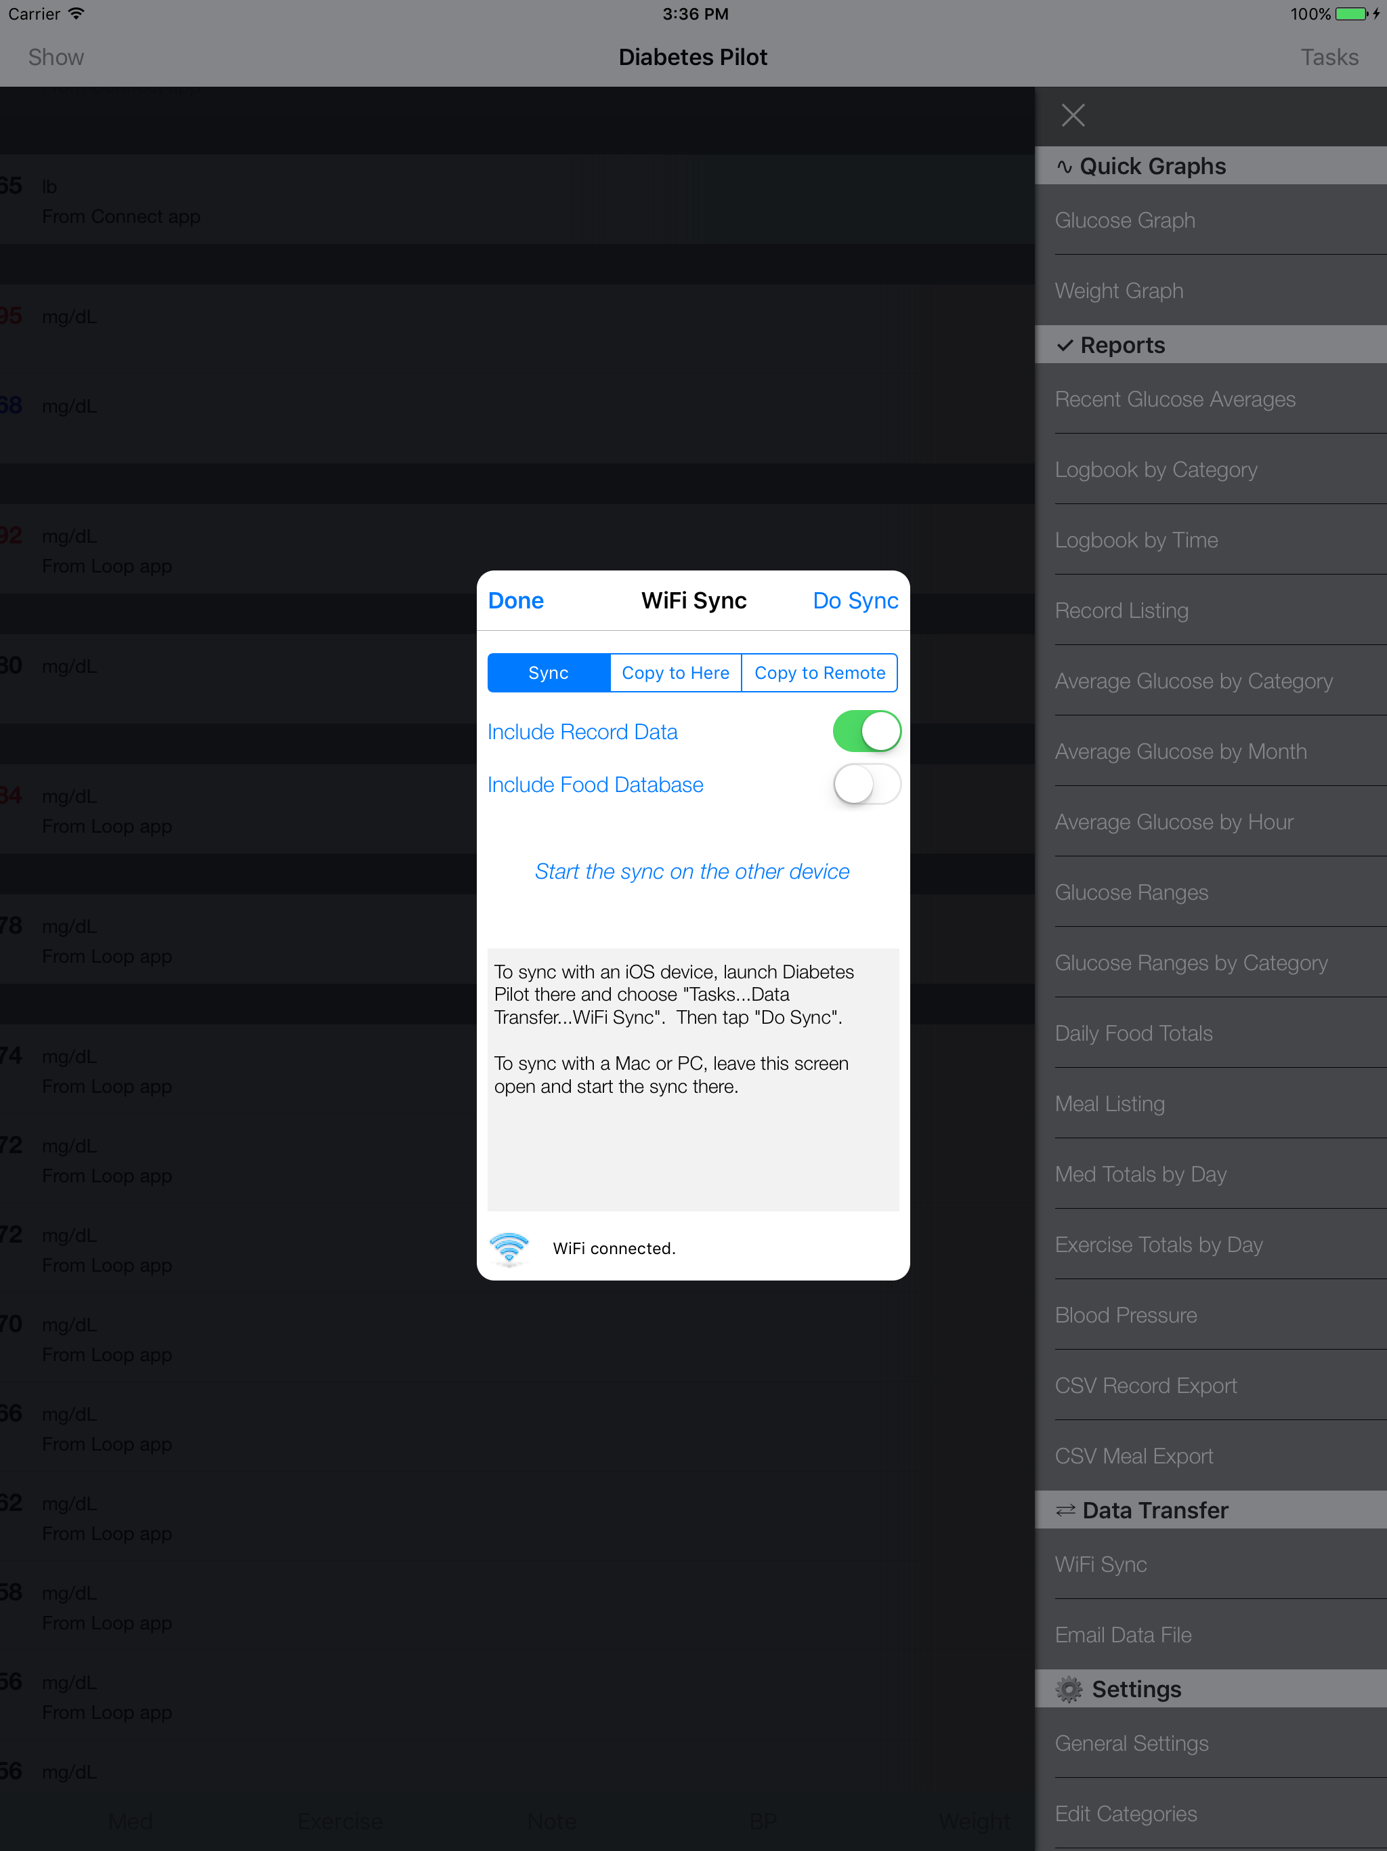Tap the 'From Connect app' weight record
1387x1851 pixels.
pyautogui.click(x=517, y=199)
